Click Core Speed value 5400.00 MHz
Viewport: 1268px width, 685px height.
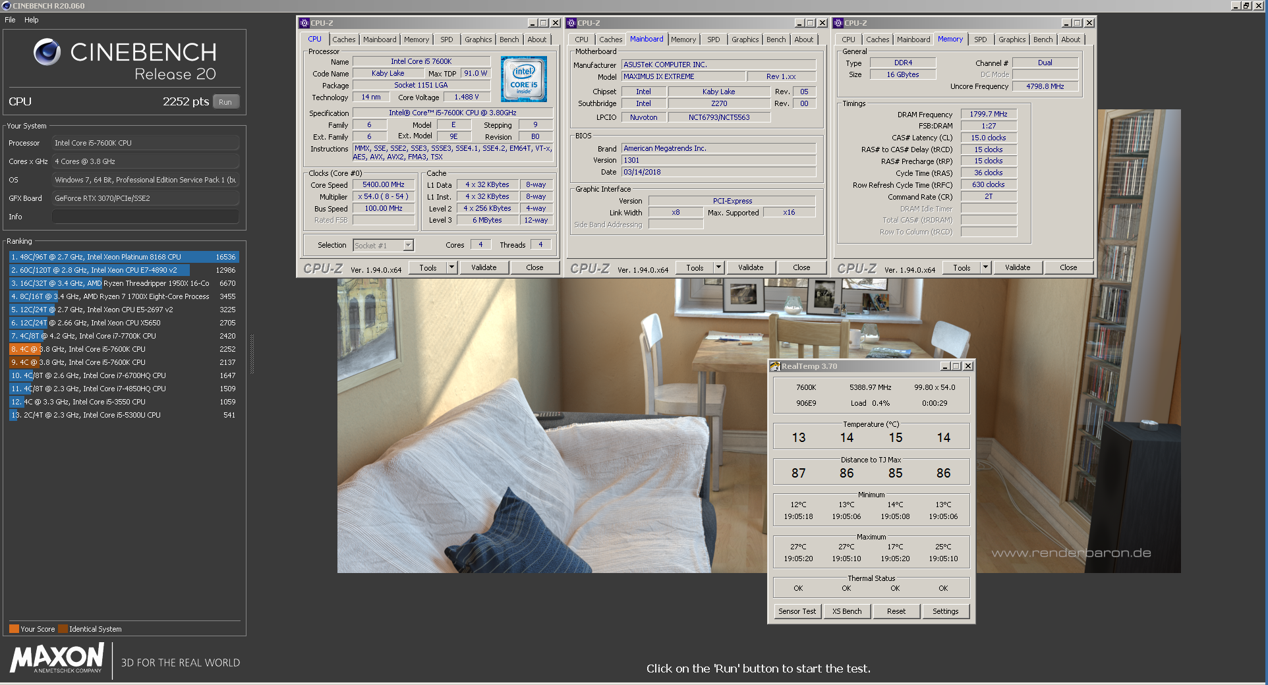click(384, 185)
